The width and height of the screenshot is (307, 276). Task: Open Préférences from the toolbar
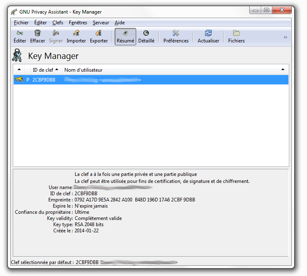coord(176,37)
